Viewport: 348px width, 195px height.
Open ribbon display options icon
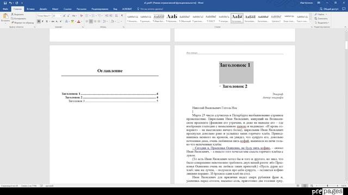point(319,3)
